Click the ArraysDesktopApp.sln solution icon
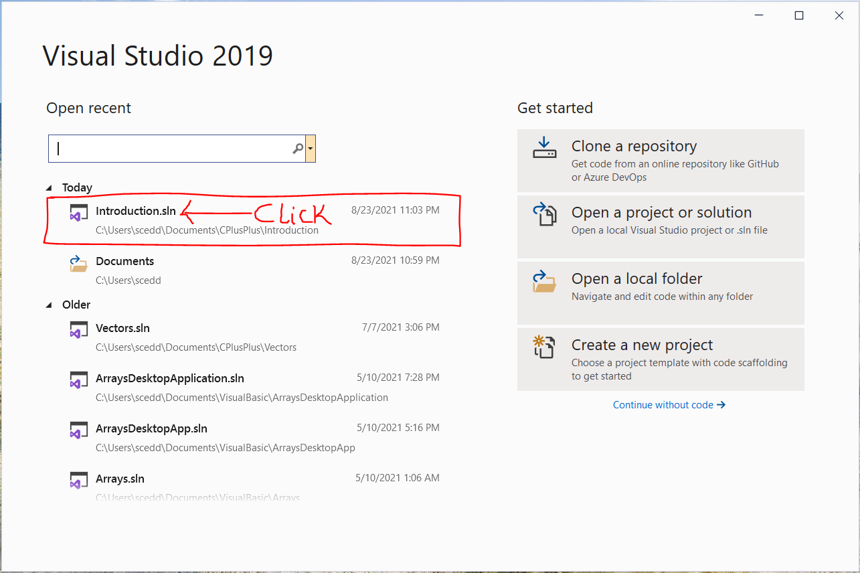This screenshot has height=573, width=860. [x=79, y=431]
